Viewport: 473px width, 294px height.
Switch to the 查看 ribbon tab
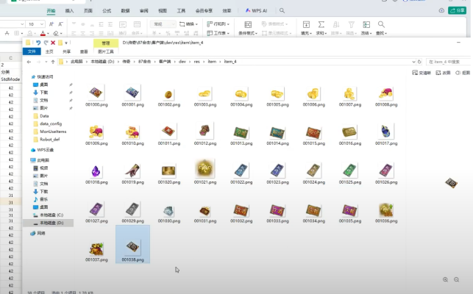tap(84, 52)
